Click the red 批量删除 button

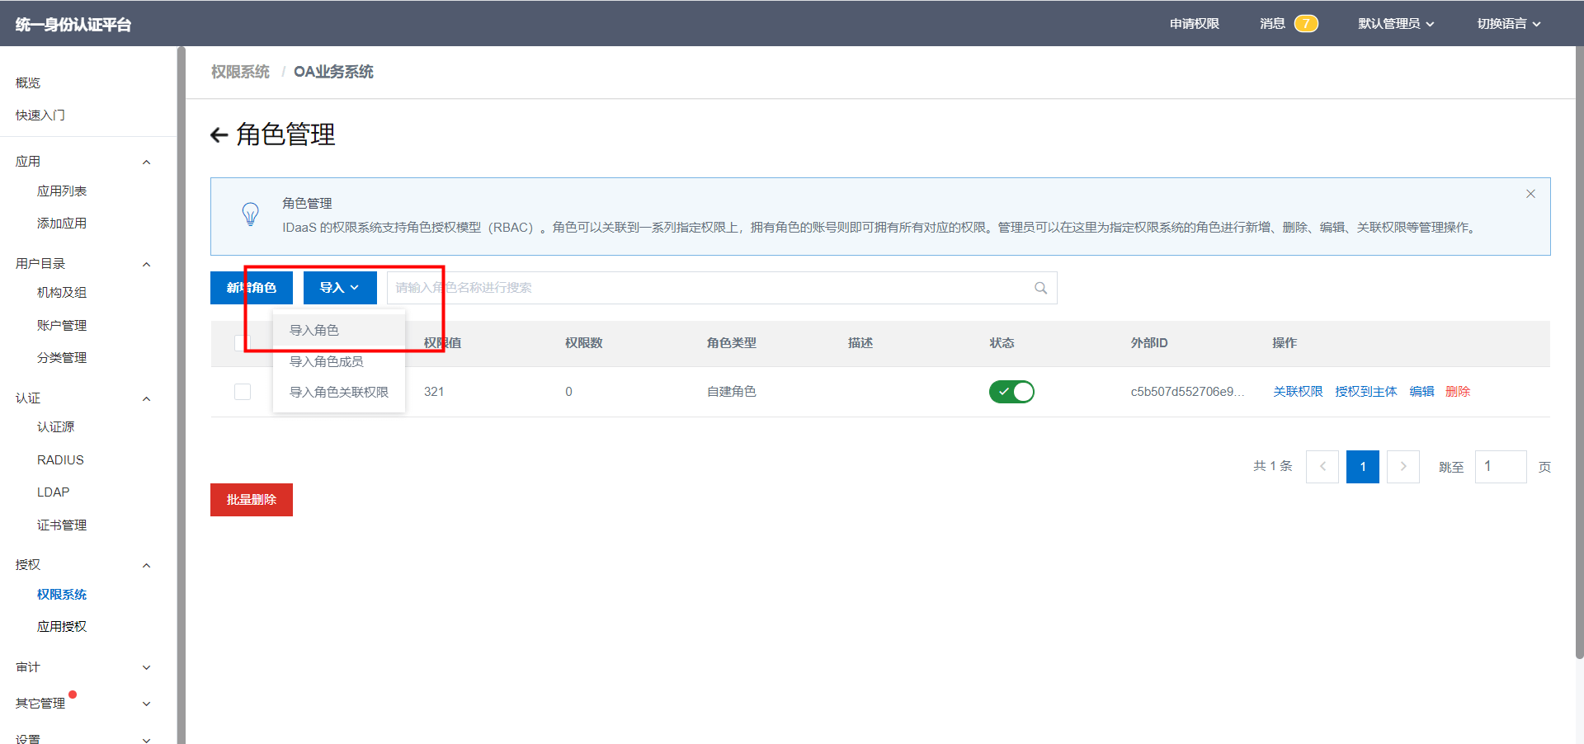(252, 500)
